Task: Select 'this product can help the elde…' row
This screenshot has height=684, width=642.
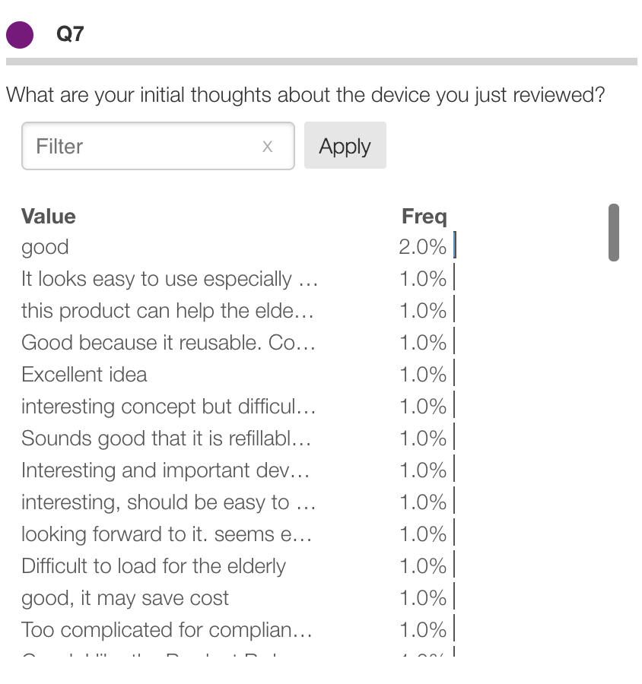Action: coord(167,311)
